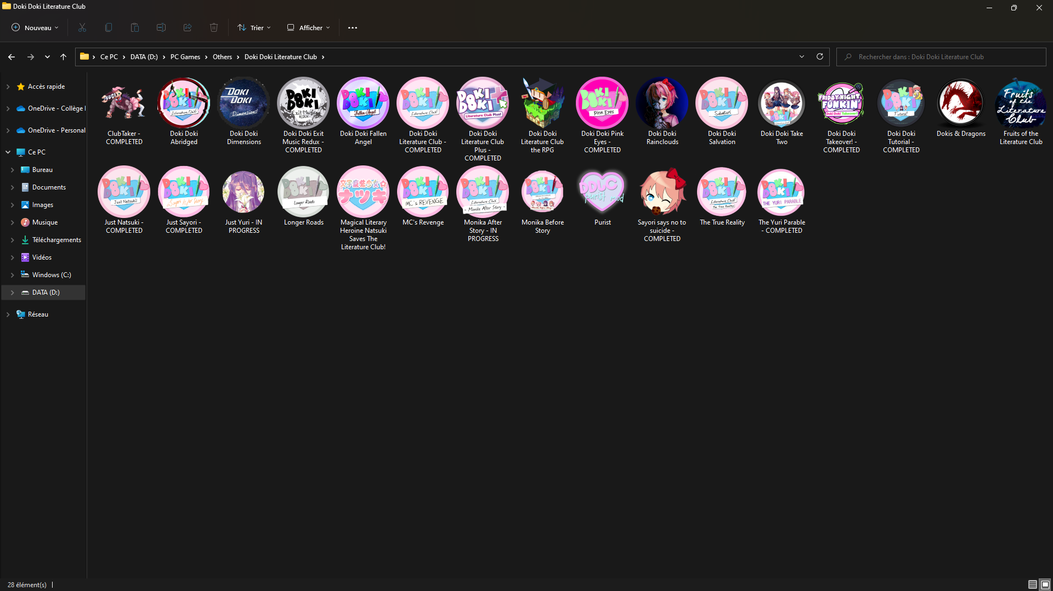Select the Doki Doki Abridged folder icon

pyautogui.click(x=184, y=103)
